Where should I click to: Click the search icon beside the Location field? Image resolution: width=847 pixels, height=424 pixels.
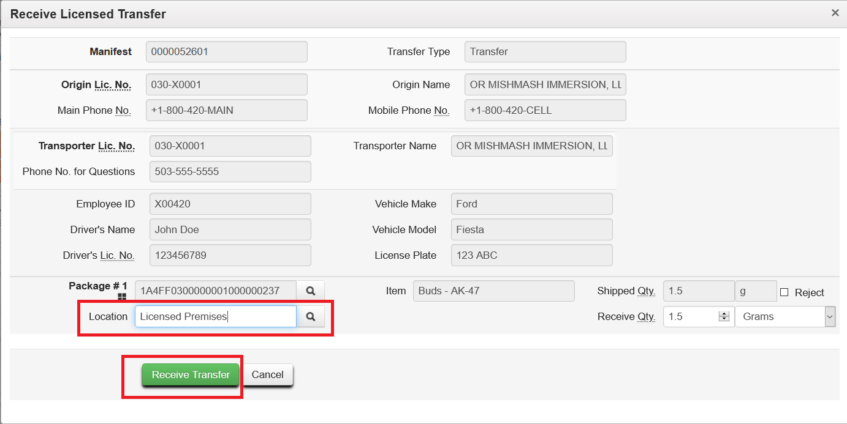click(311, 316)
